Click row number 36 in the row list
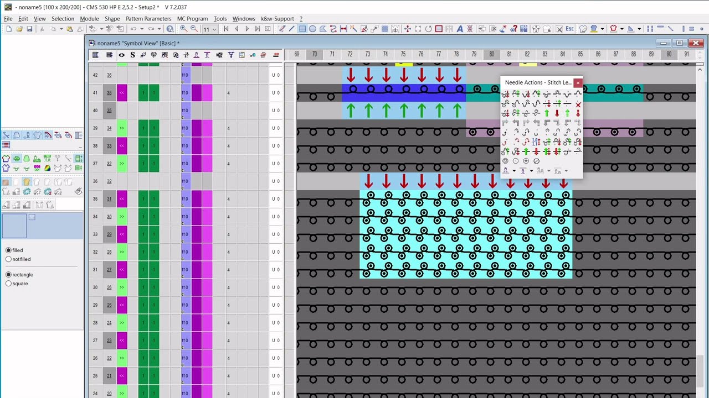 95,181
